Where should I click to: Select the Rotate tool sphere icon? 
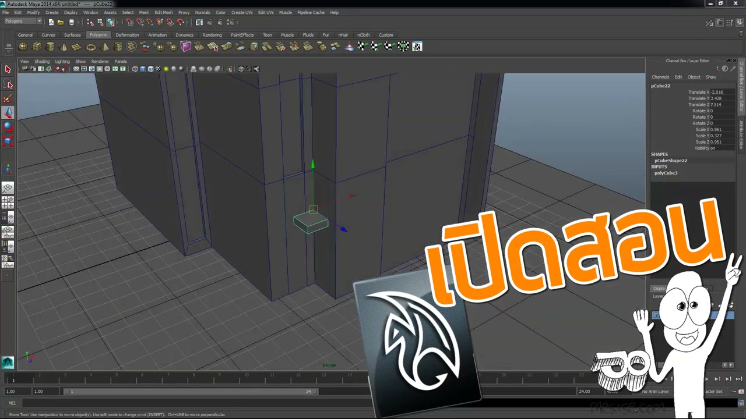8,127
